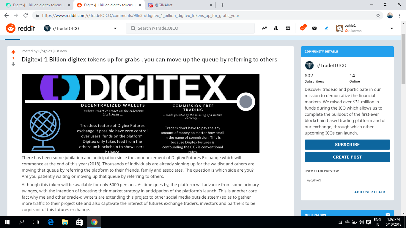Click the SUBSCRIBE button
Viewport: 406px width, 228px height.
click(347, 145)
